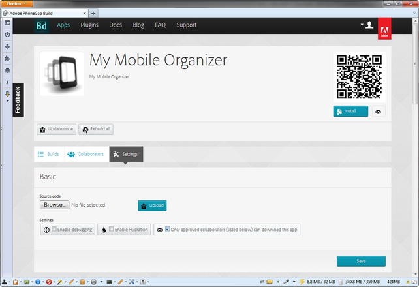Click the yellow shield arrow sidebar icon
419x287 pixels.
7,94
